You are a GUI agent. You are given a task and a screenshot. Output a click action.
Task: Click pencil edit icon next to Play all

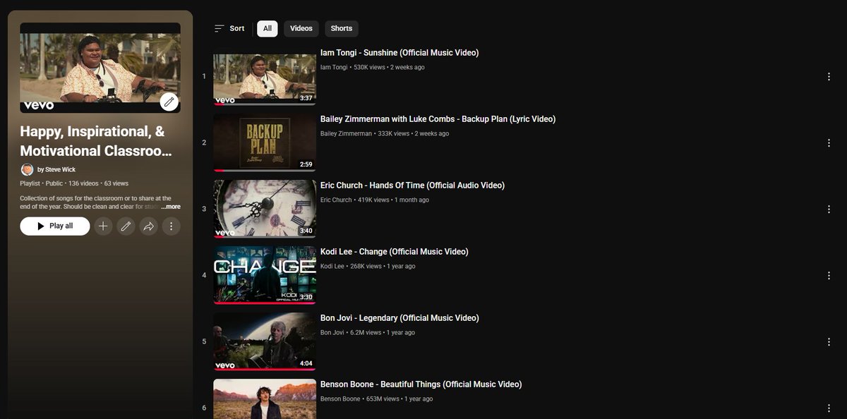126,226
